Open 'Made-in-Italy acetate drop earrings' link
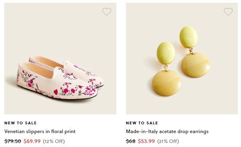 coord(167,132)
